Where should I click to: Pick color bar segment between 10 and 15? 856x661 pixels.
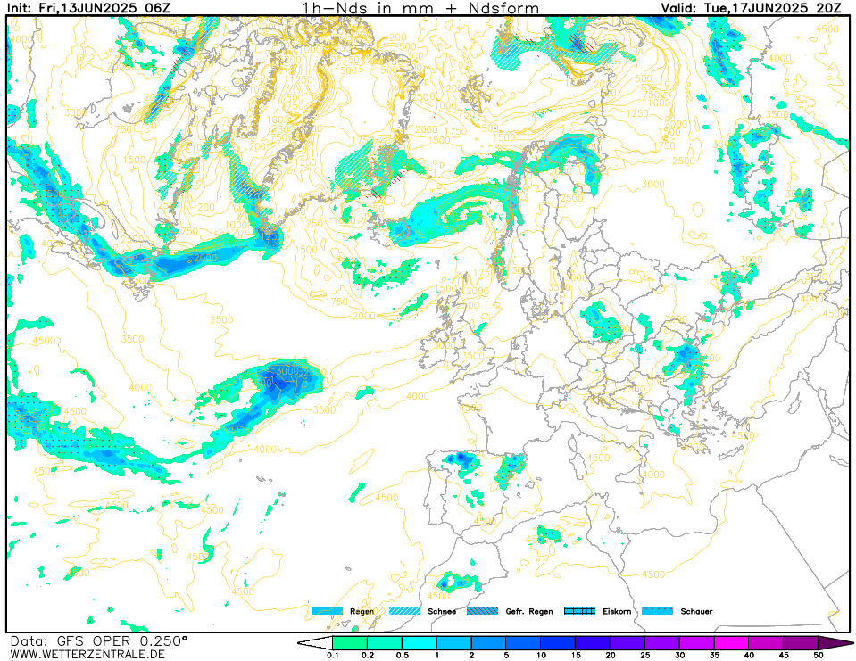[558, 643]
